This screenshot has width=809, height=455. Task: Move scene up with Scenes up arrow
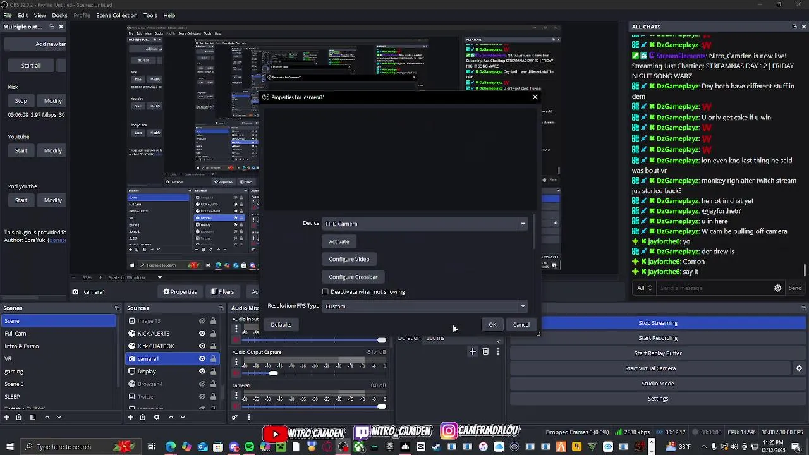(x=47, y=417)
